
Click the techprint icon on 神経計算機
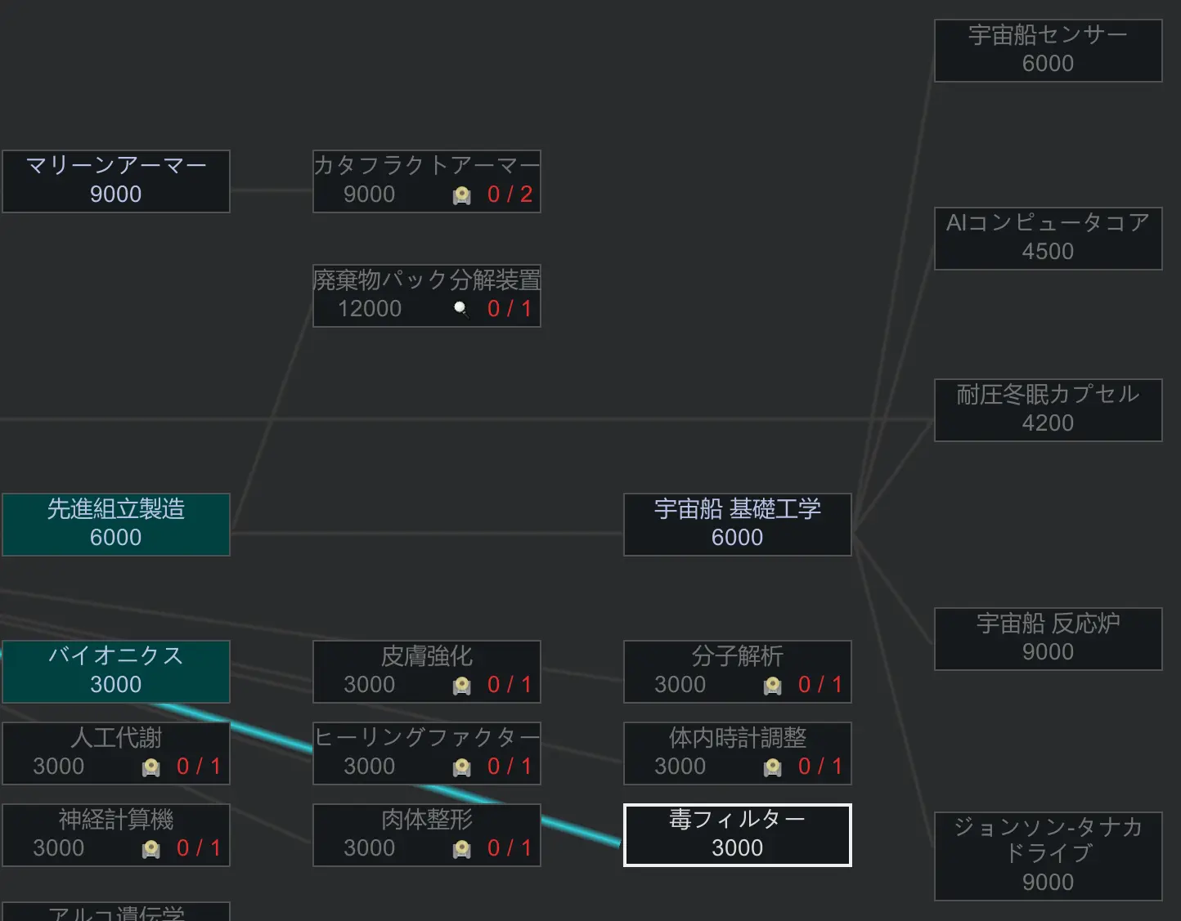pyautogui.click(x=151, y=849)
